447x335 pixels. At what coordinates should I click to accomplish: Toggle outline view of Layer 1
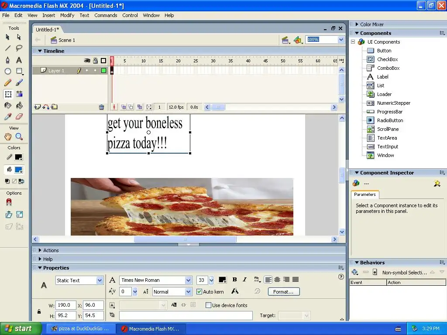(104, 70)
